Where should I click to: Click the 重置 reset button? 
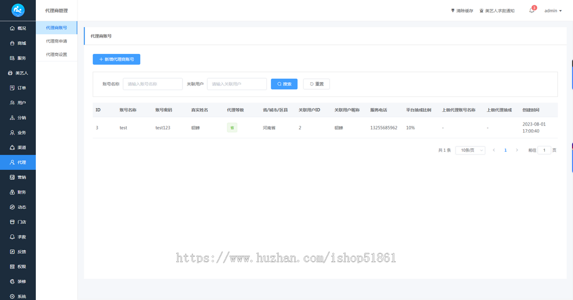click(317, 84)
